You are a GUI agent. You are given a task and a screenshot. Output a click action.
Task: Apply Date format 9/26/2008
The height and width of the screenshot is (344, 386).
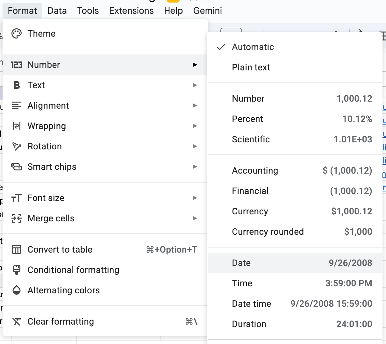pyautogui.click(x=295, y=263)
